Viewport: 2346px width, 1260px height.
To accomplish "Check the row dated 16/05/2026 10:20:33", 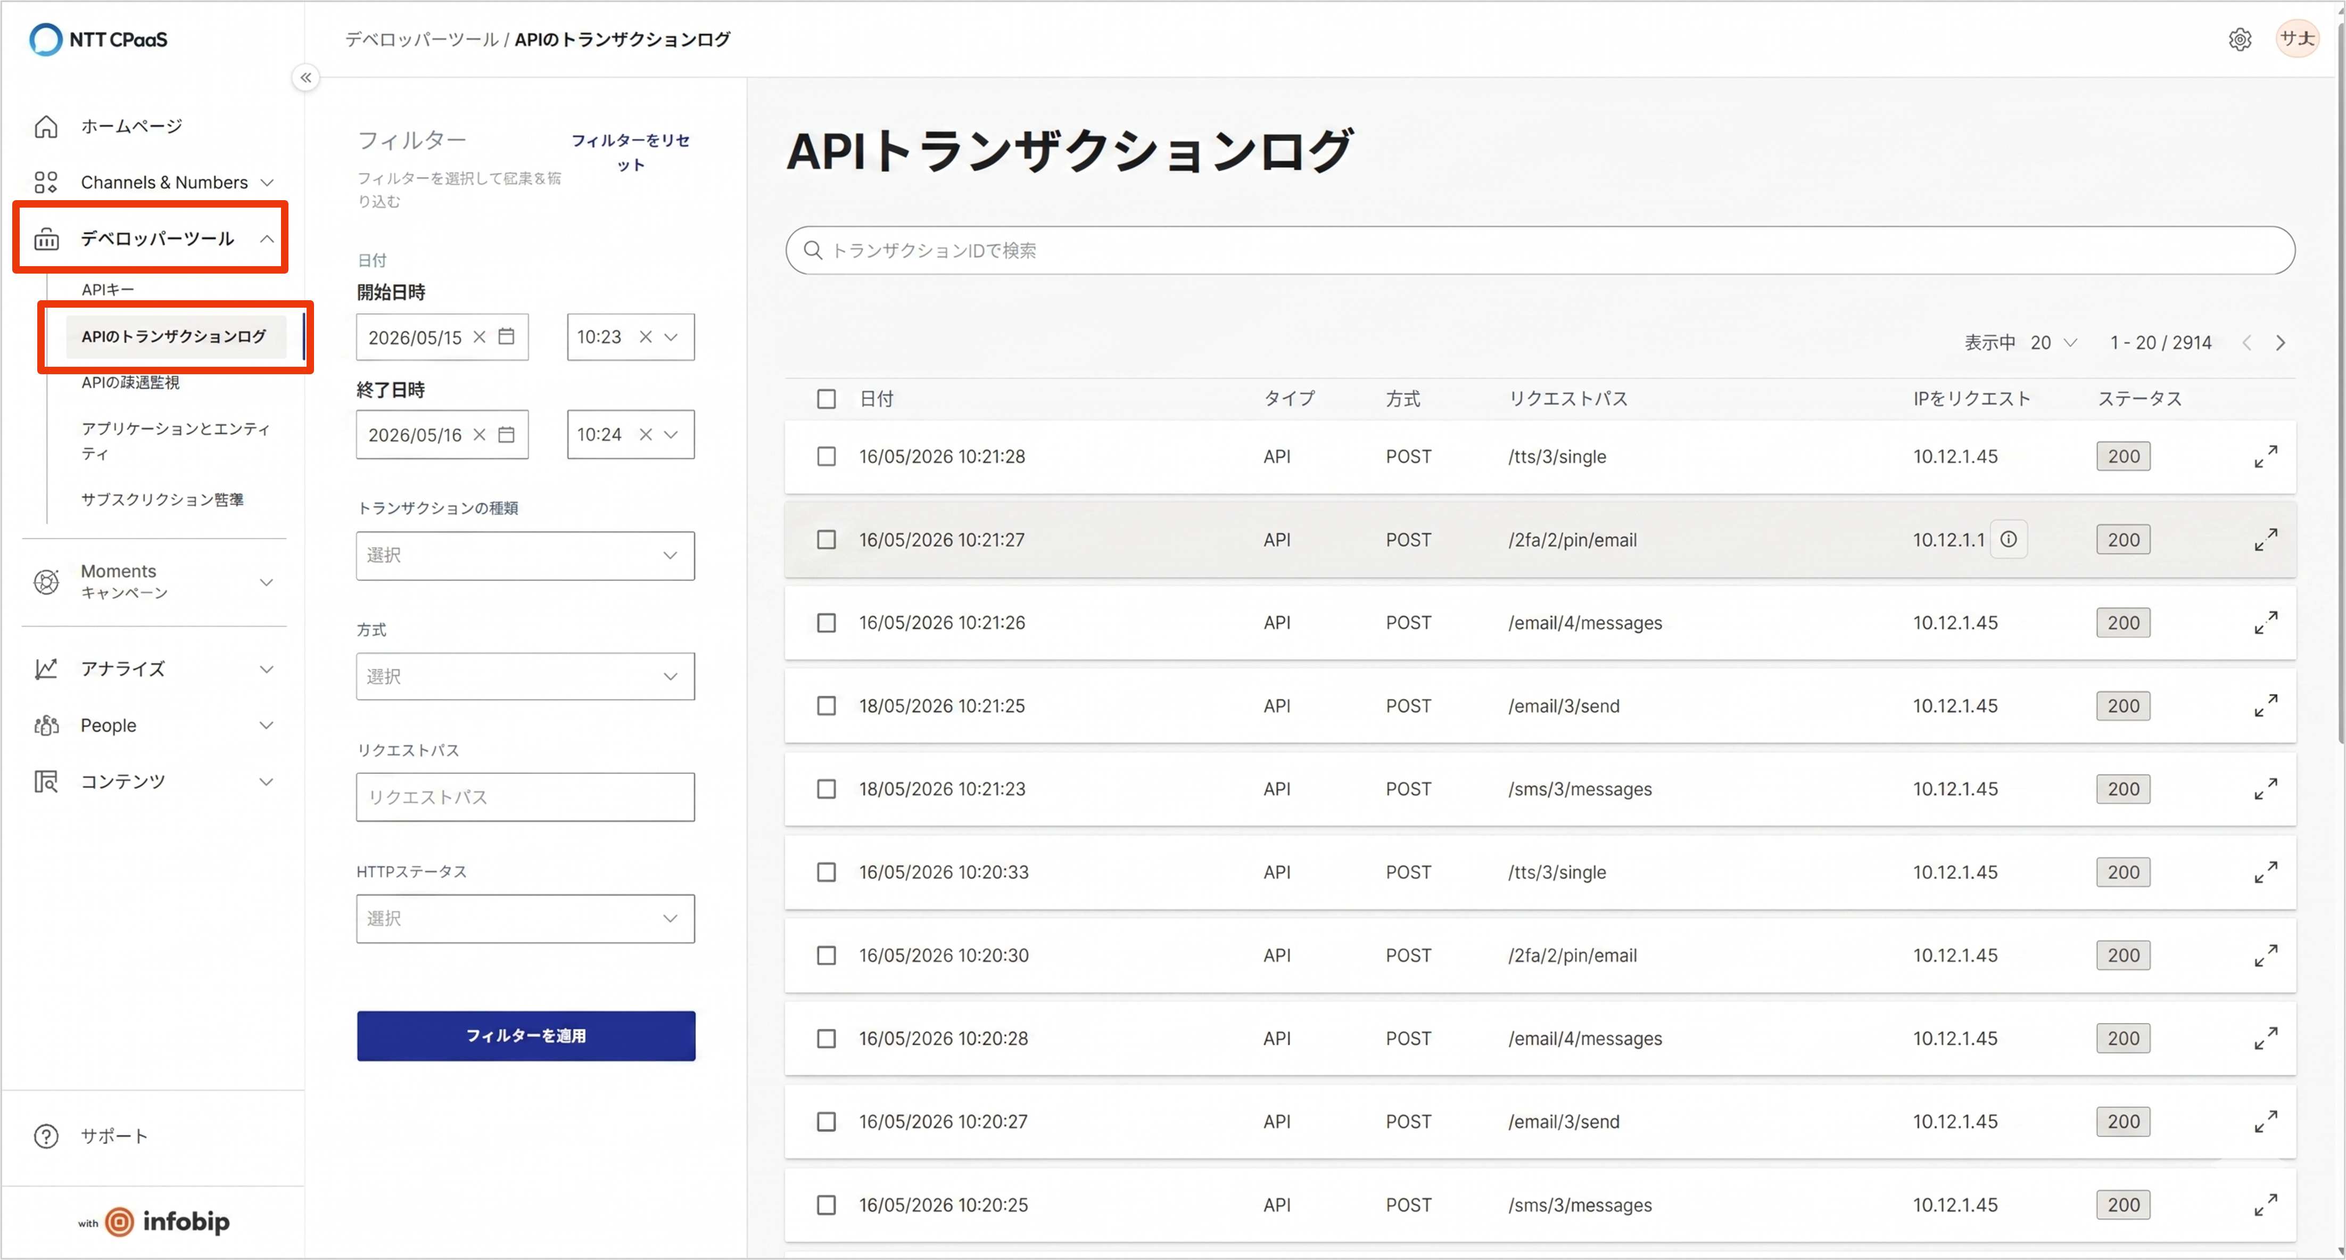I will click(x=826, y=872).
